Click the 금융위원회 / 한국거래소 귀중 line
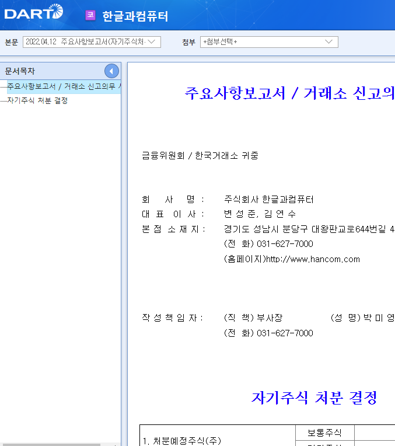Viewport: 395px width, 446px height. (200, 156)
